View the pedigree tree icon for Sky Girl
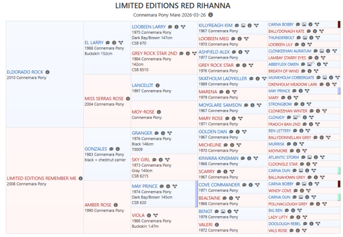 (167, 159)
